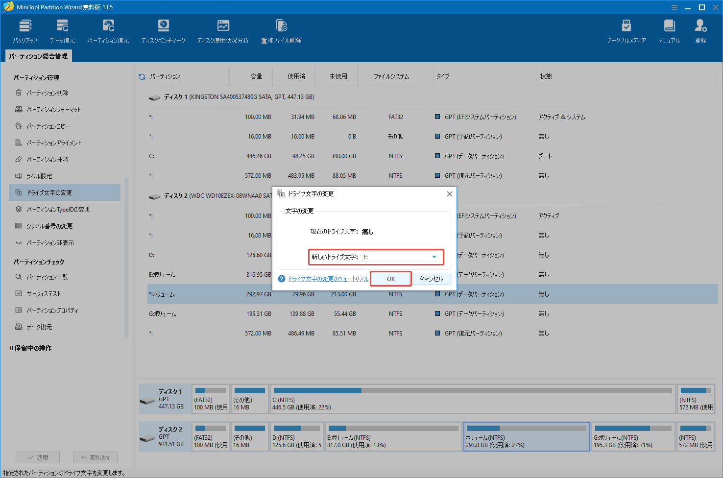Click the G:ボリューム block in disk map

click(x=632, y=436)
